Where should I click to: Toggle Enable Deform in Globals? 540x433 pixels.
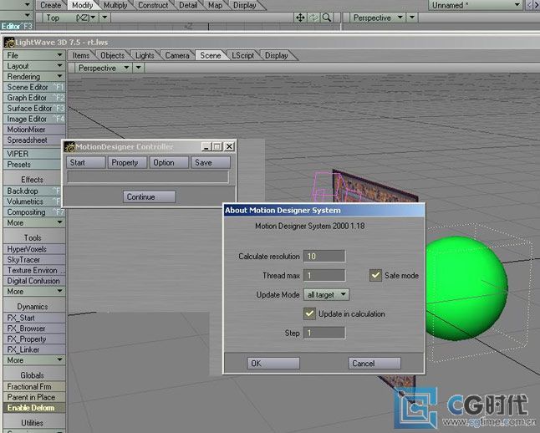tap(34, 408)
